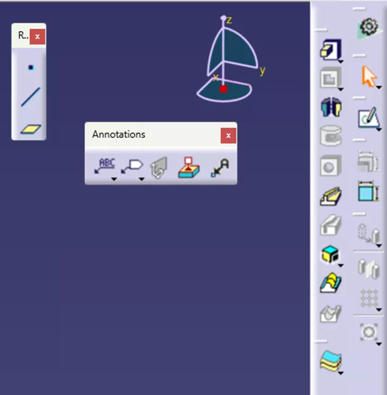Click the grayed Constraints Defined in Dialog icon
Image resolution: width=387 pixels, height=395 pixels.
pos(369,161)
